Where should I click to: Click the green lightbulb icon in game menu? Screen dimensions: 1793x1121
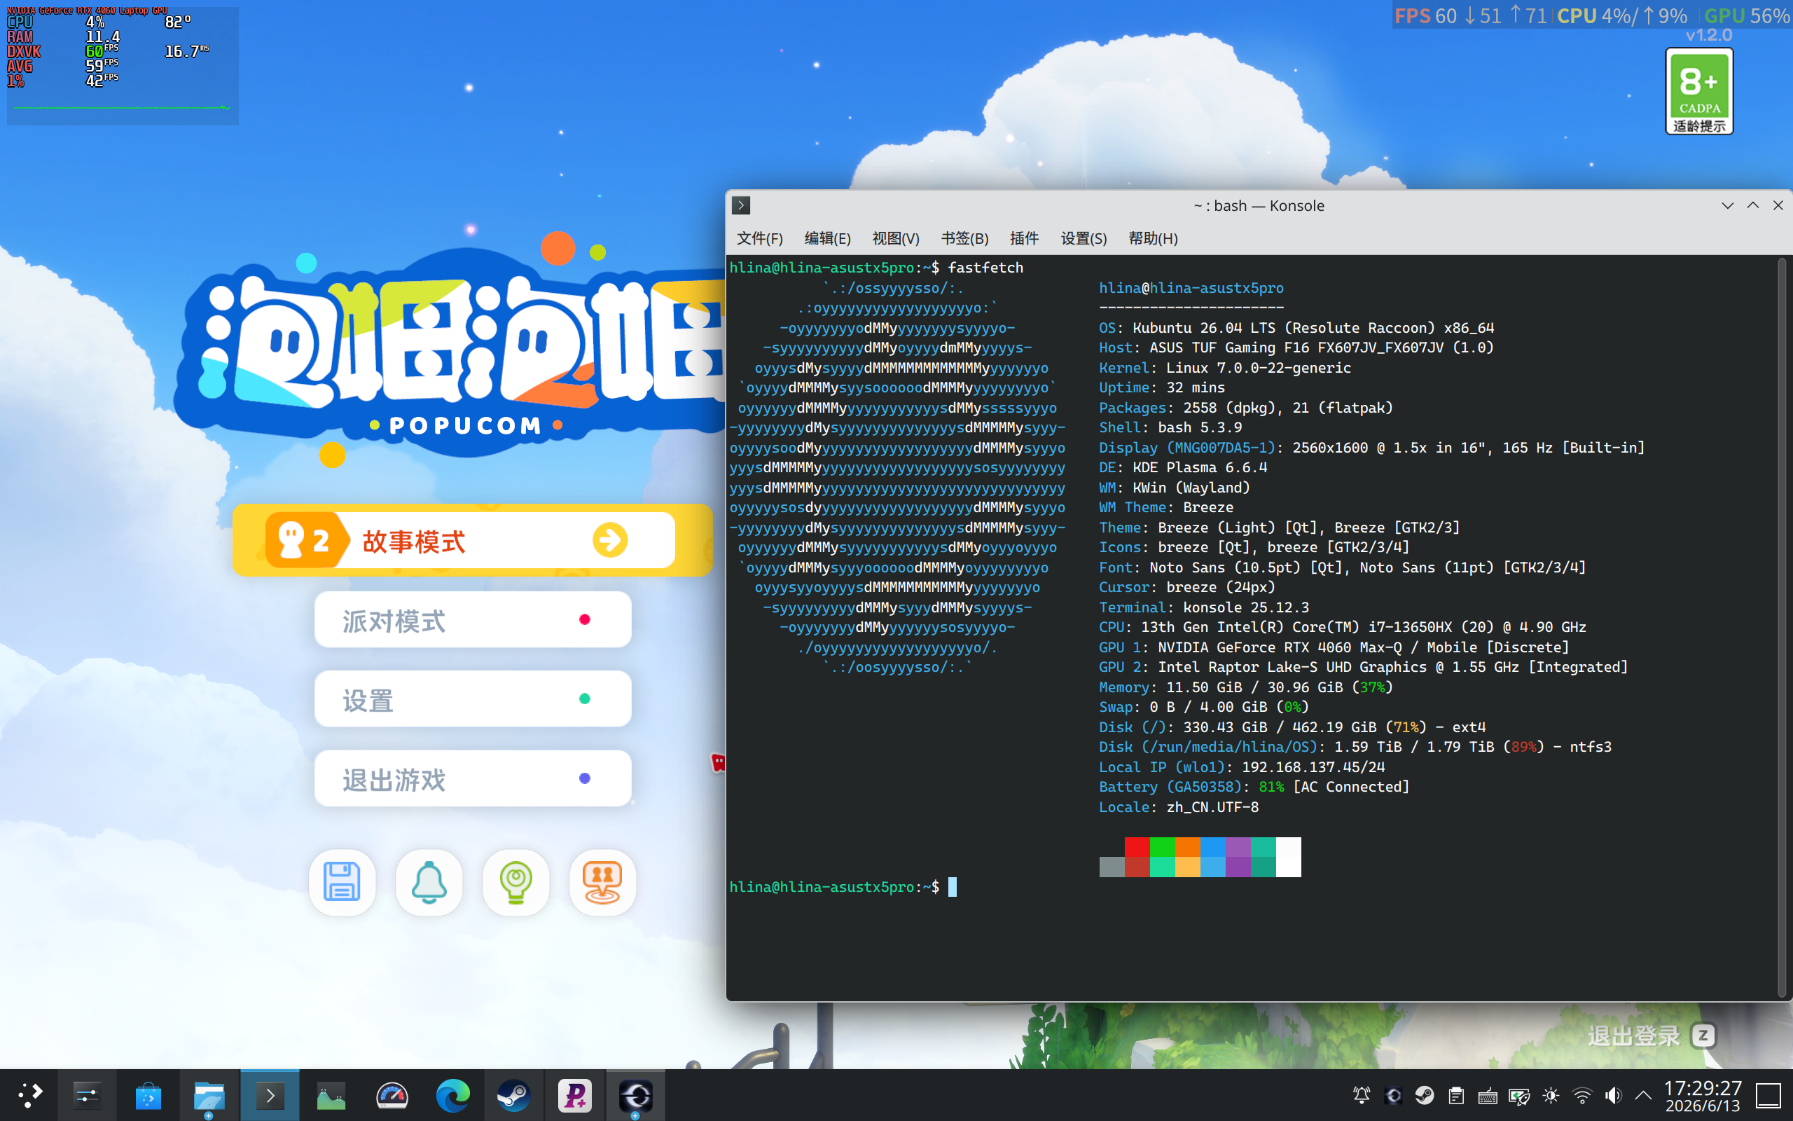coord(515,882)
